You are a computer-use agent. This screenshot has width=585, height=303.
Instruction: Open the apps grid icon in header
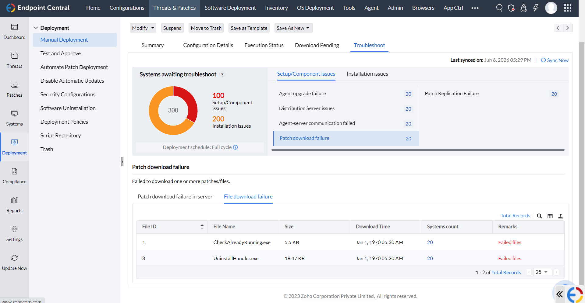point(568,8)
